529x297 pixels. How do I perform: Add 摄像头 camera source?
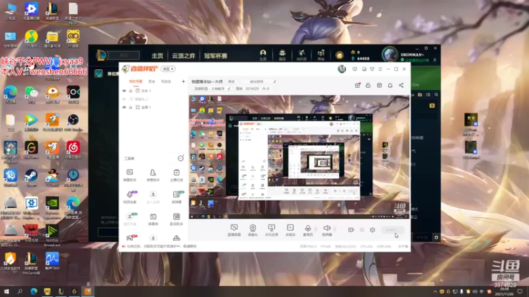[253, 230]
